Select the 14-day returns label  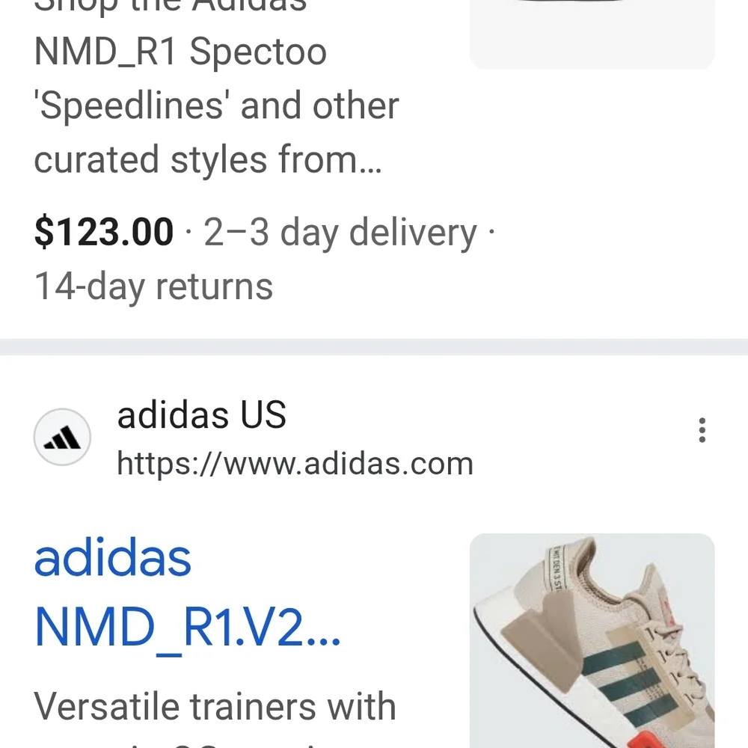(153, 286)
